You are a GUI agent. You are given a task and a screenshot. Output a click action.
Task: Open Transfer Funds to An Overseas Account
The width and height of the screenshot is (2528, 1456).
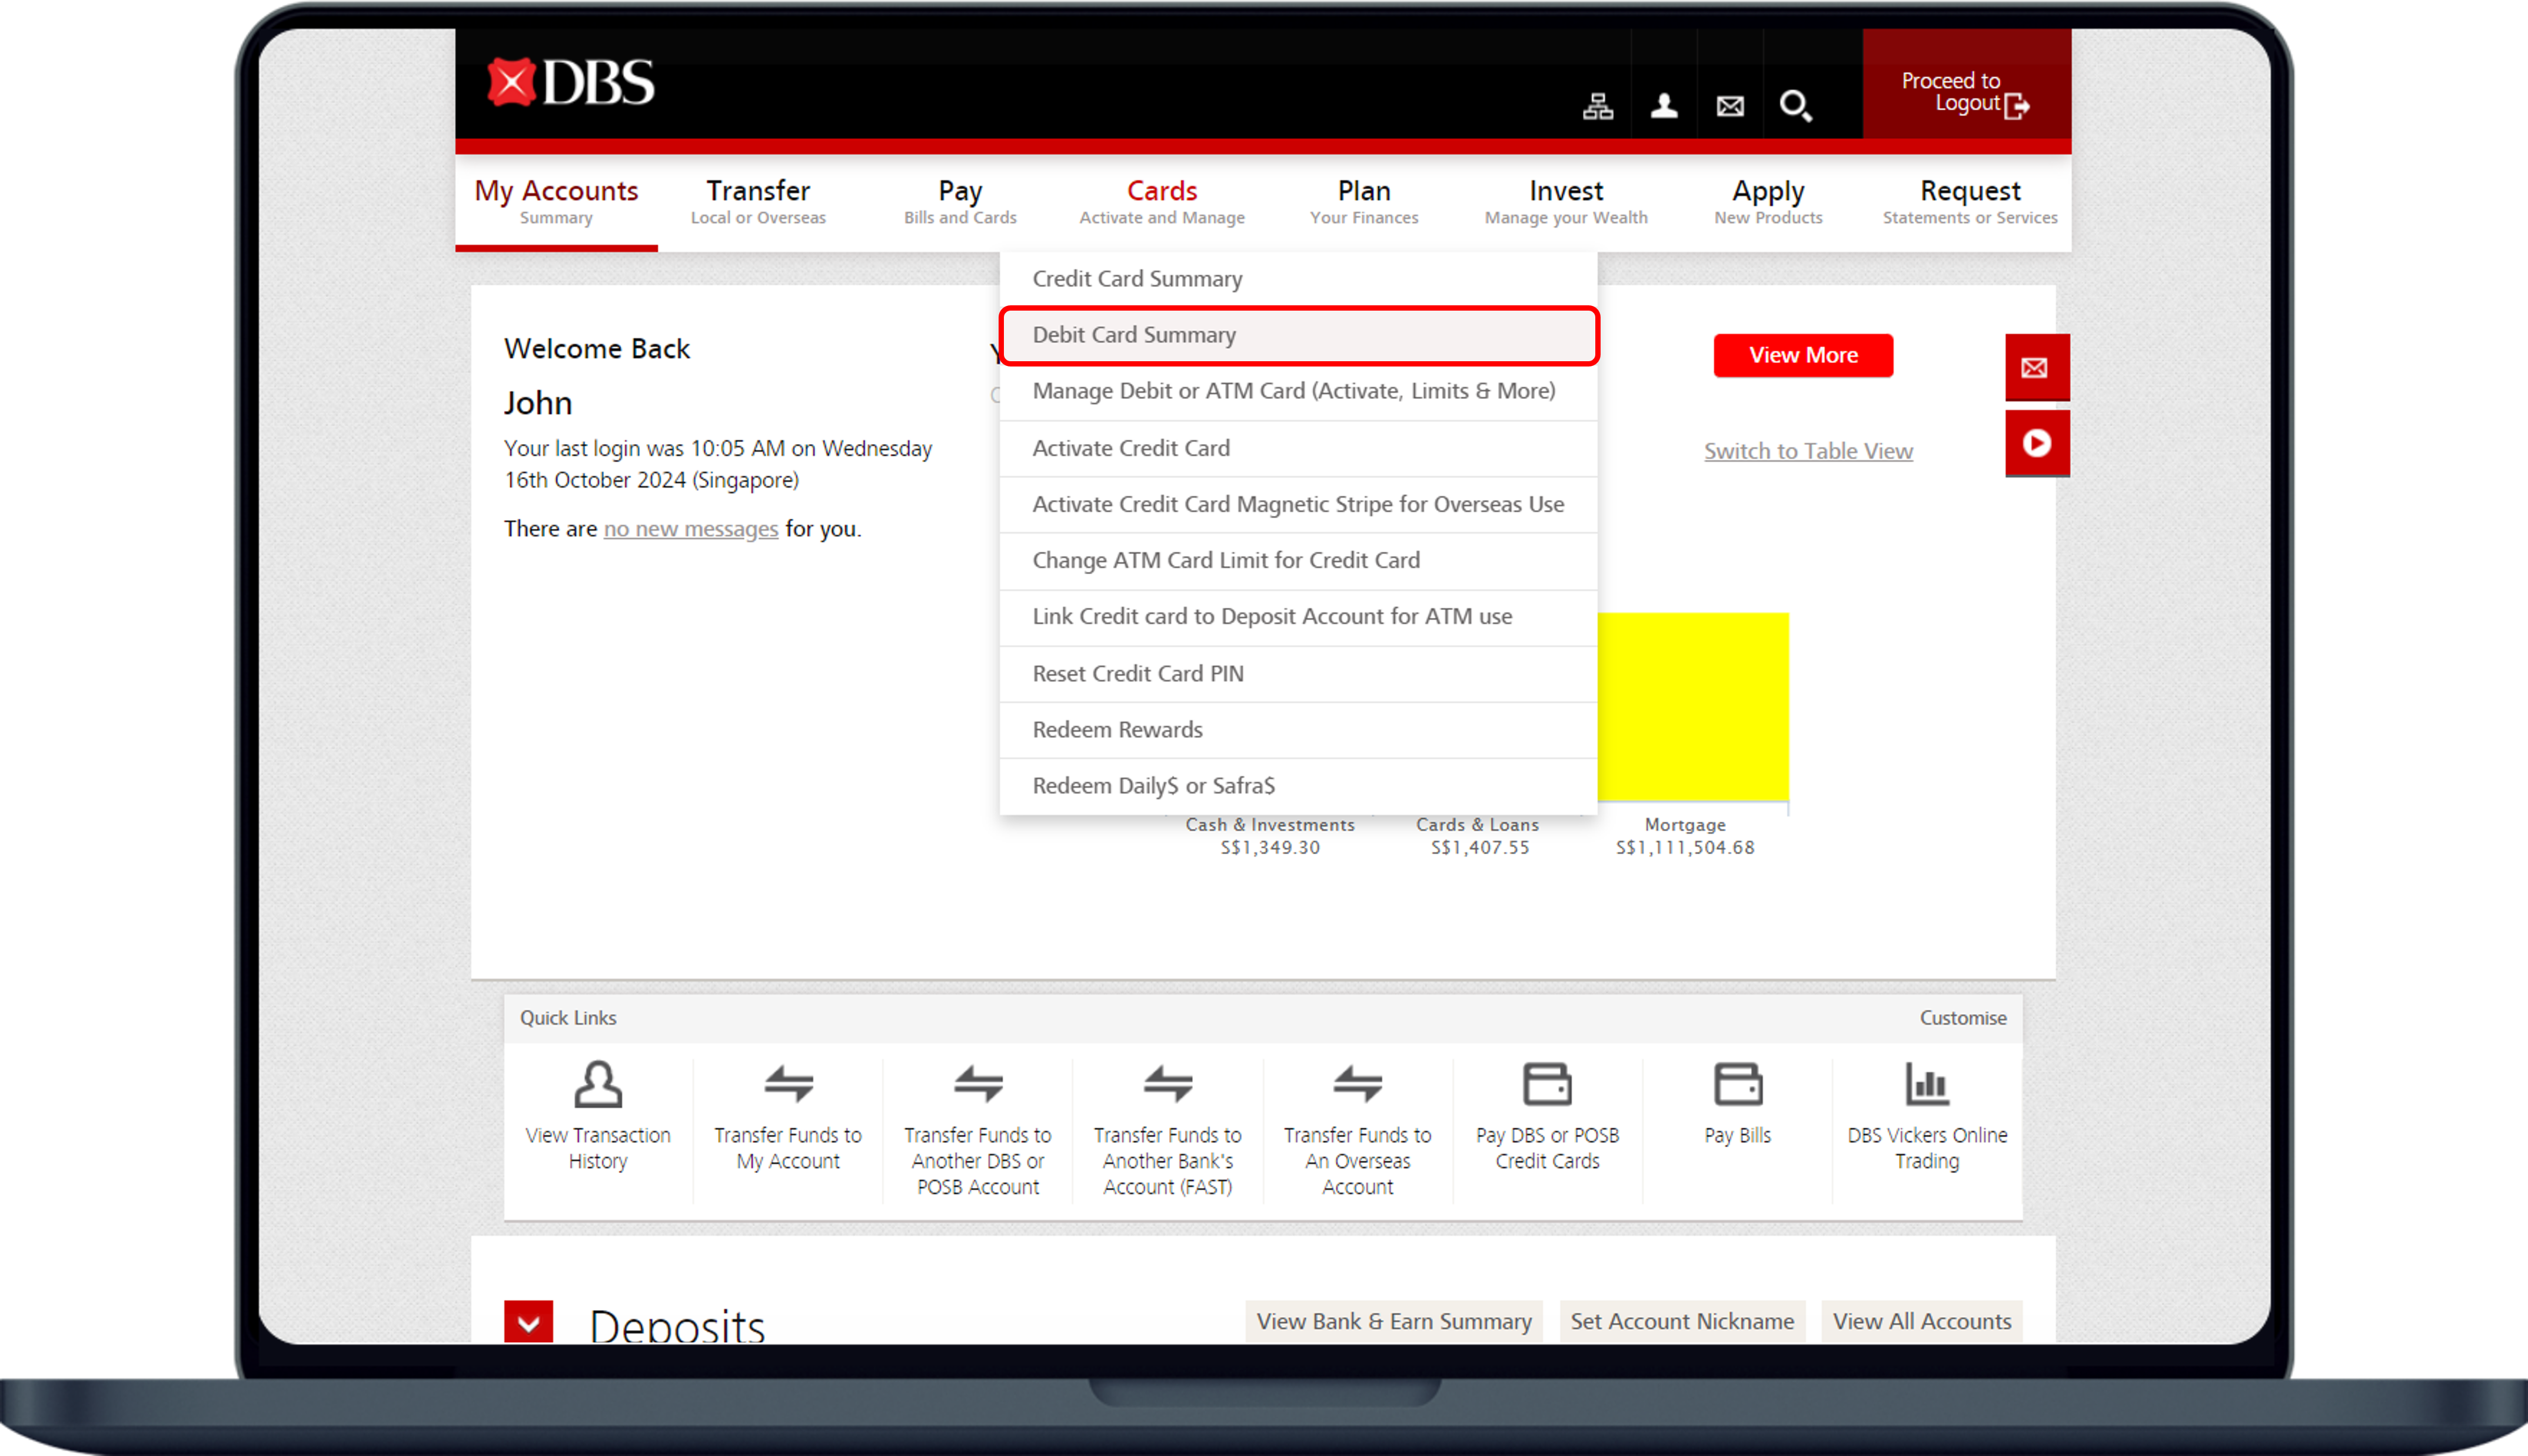1358,1130
